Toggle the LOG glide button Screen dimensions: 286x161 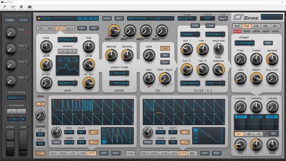pyautogui.click(x=40, y=104)
